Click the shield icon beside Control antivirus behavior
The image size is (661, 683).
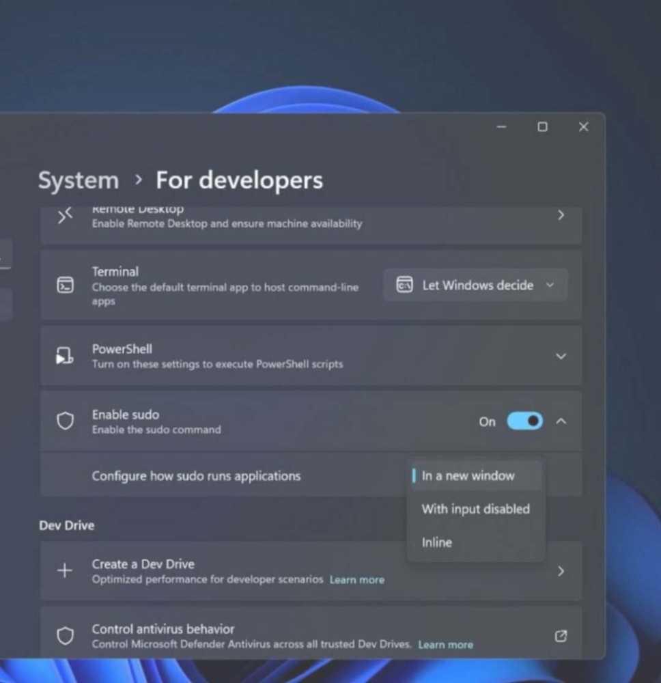click(x=65, y=635)
